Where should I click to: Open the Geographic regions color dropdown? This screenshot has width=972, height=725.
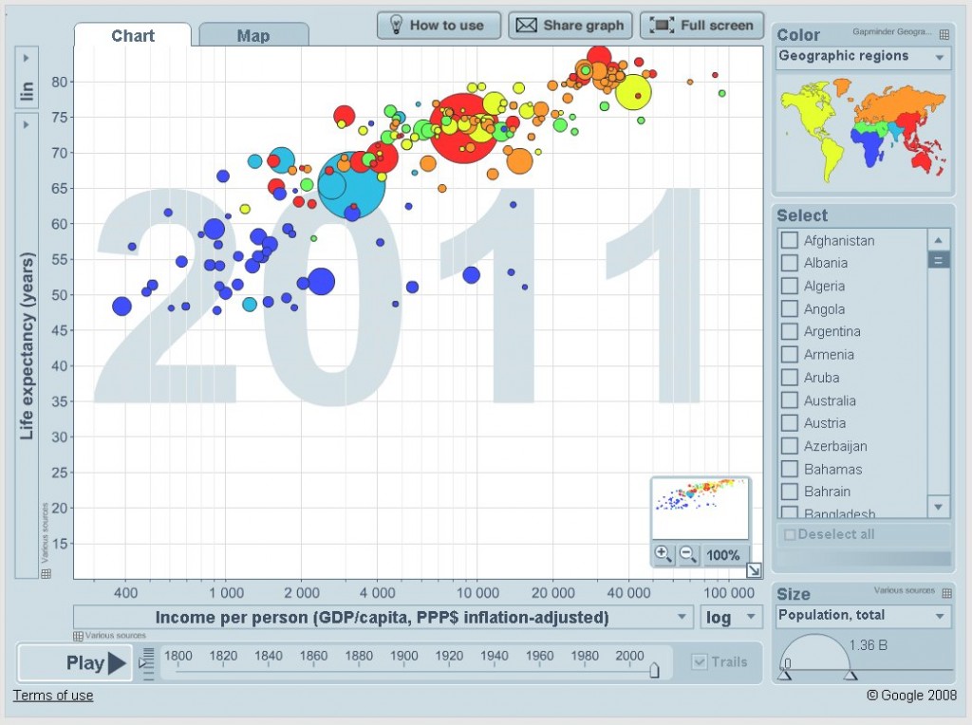coord(862,57)
